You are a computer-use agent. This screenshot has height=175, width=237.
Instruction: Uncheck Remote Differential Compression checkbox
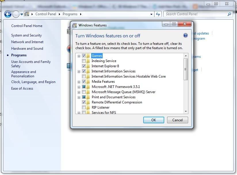84,102
